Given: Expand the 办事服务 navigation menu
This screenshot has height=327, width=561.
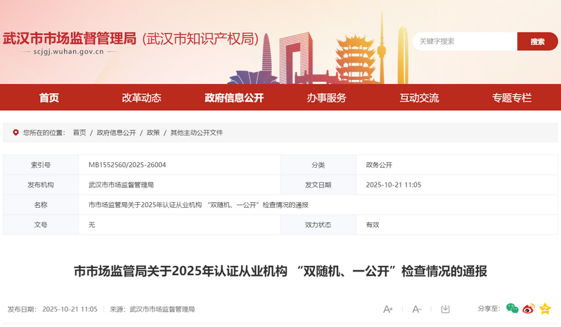Looking at the screenshot, I should [x=326, y=98].
